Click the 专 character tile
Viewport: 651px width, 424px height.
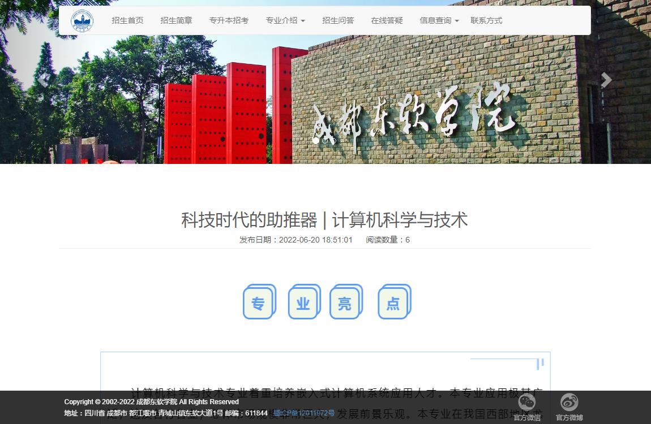click(x=259, y=302)
